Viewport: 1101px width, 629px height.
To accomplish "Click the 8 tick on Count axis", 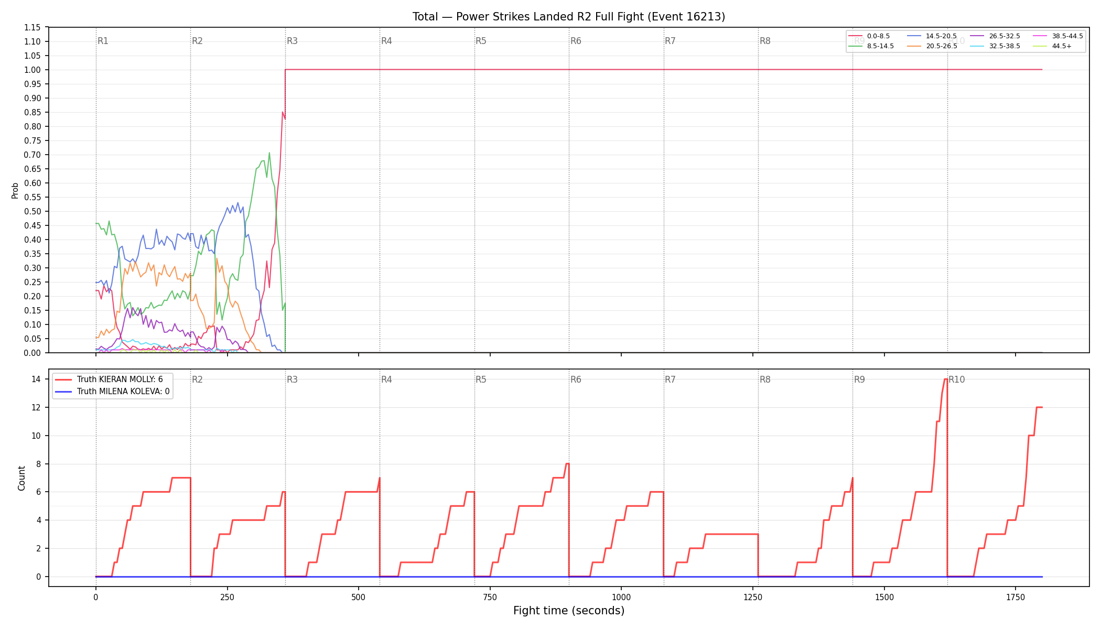I will click(38, 464).
